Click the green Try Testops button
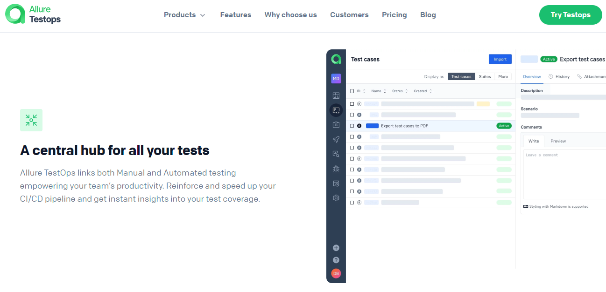 (x=571, y=15)
